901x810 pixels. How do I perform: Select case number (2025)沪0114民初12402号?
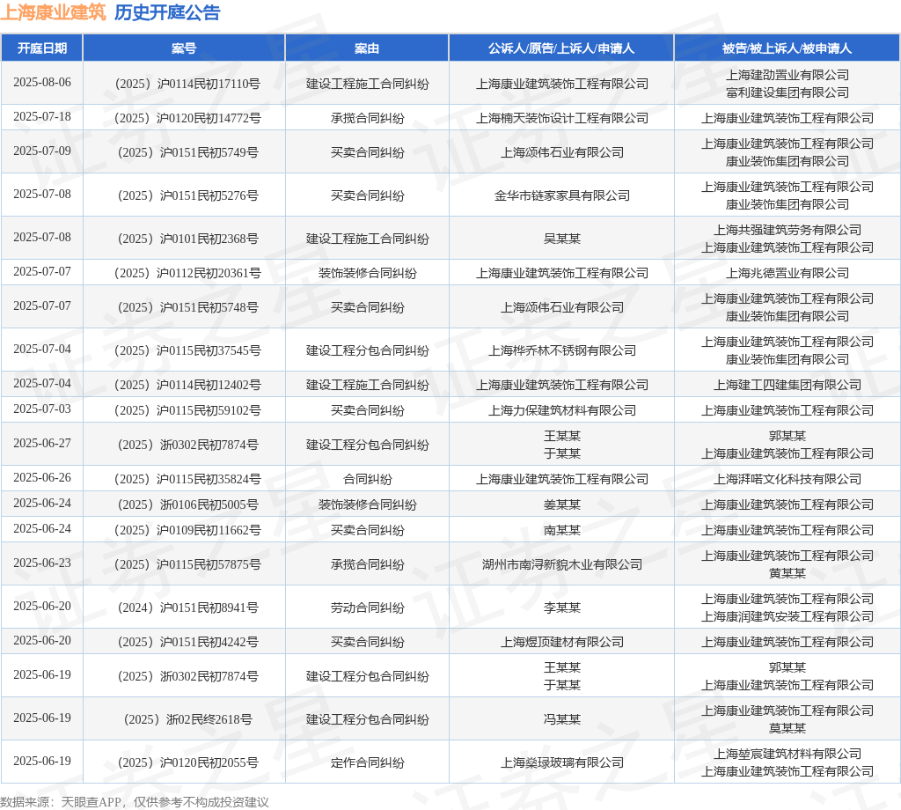coord(187,385)
